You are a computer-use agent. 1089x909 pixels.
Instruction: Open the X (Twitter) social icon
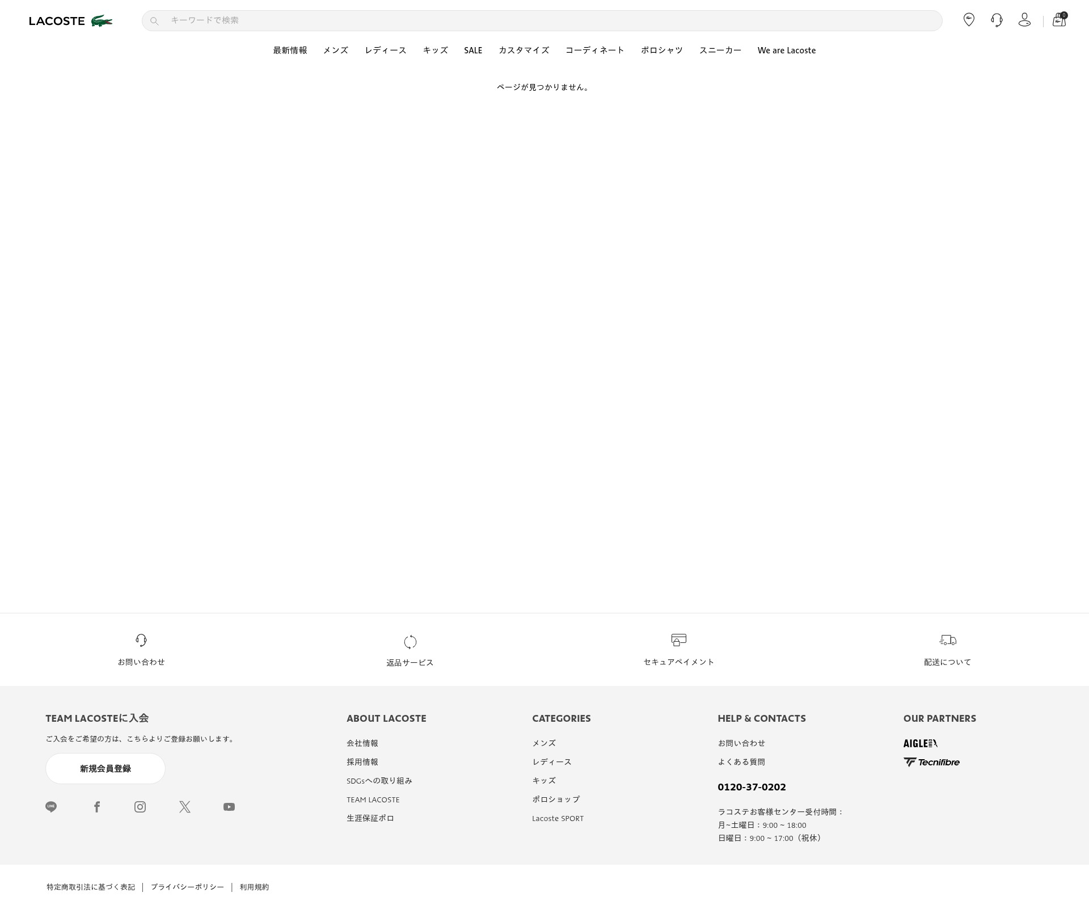click(185, 807)
